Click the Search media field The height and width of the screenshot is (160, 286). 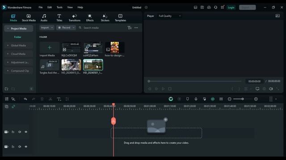coord(102,28)
